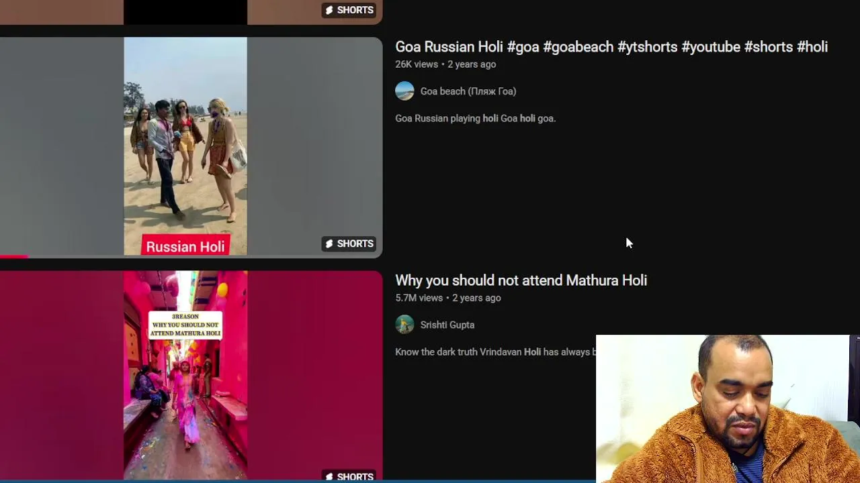
Task: Click the '26K views • 2 years ago' text
Action: (445, 64)
